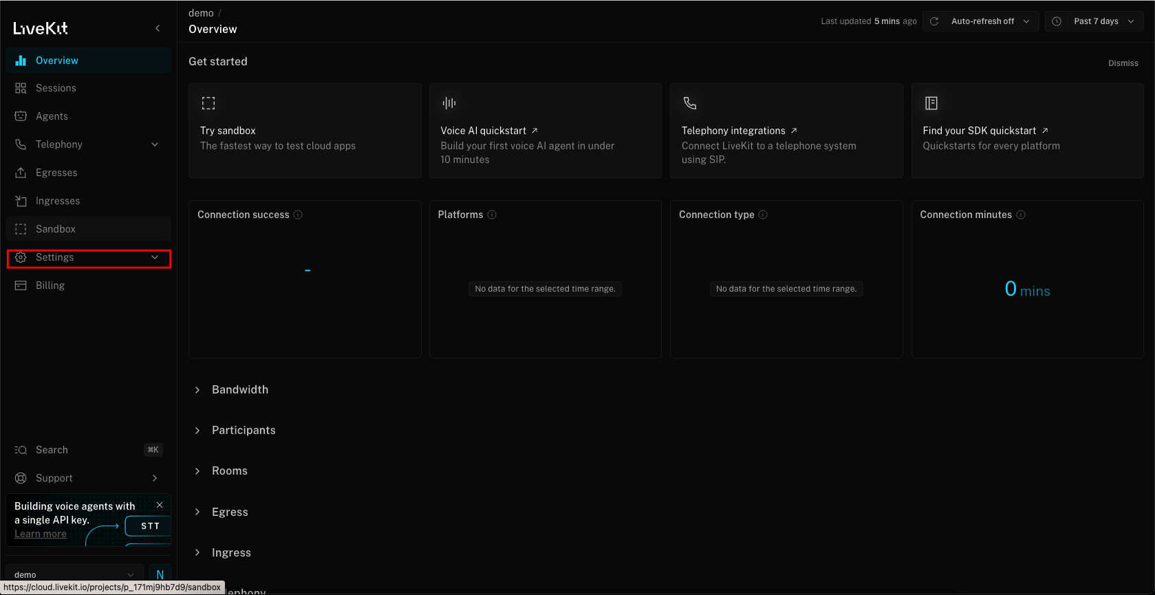Click the refresh icon beside Auto-refresh
1155x595 pixels.
click(x=934, y=21)
